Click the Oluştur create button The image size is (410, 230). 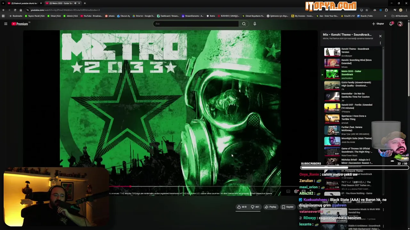pyautogui.click(x=378, y=24)
